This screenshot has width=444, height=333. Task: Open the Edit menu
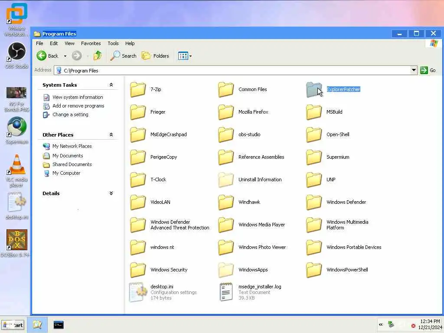tap(54, 43)
